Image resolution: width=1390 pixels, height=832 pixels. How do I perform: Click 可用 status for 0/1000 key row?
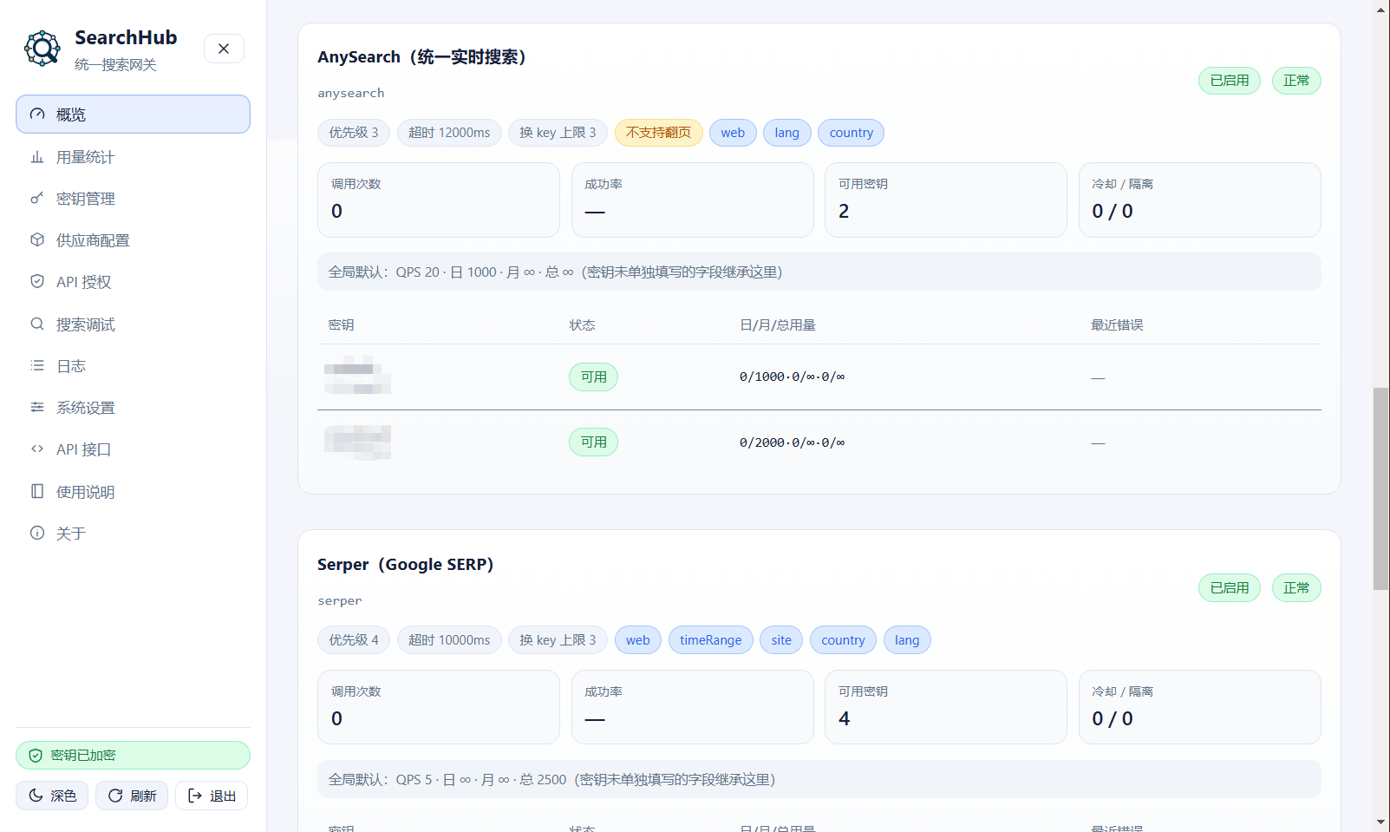coord(594,377)
